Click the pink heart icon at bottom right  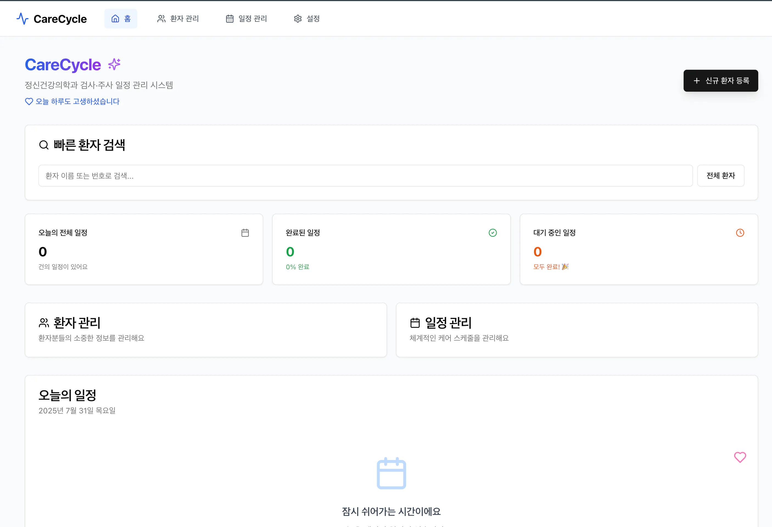pyautogui.click(x=740, y=457)
